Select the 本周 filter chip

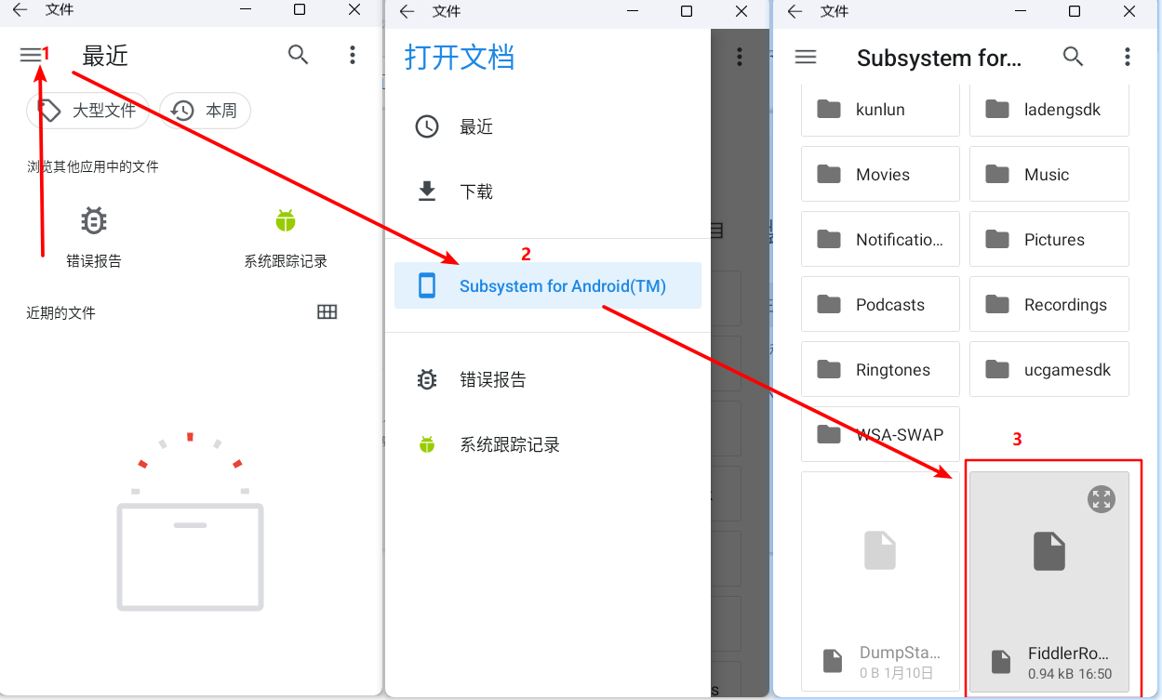coord(205,111)
